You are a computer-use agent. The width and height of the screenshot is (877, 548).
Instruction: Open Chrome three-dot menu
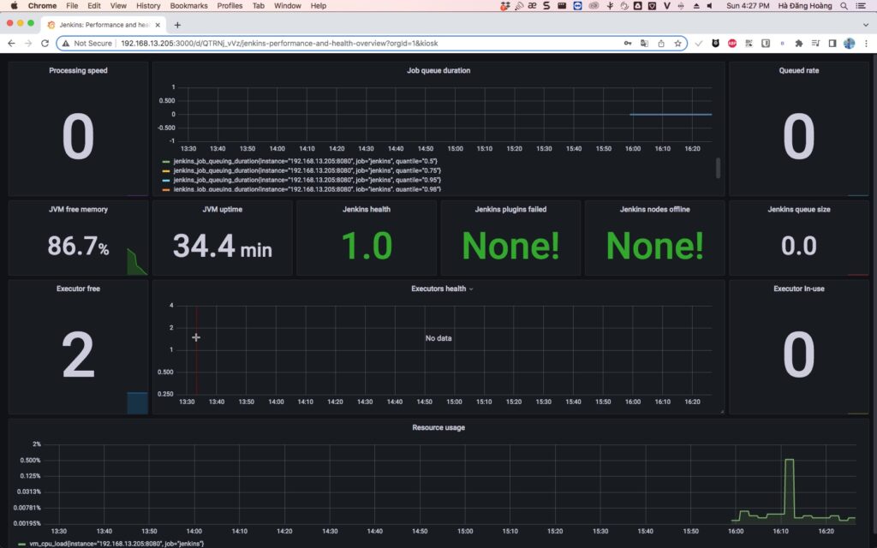point(866,43)
